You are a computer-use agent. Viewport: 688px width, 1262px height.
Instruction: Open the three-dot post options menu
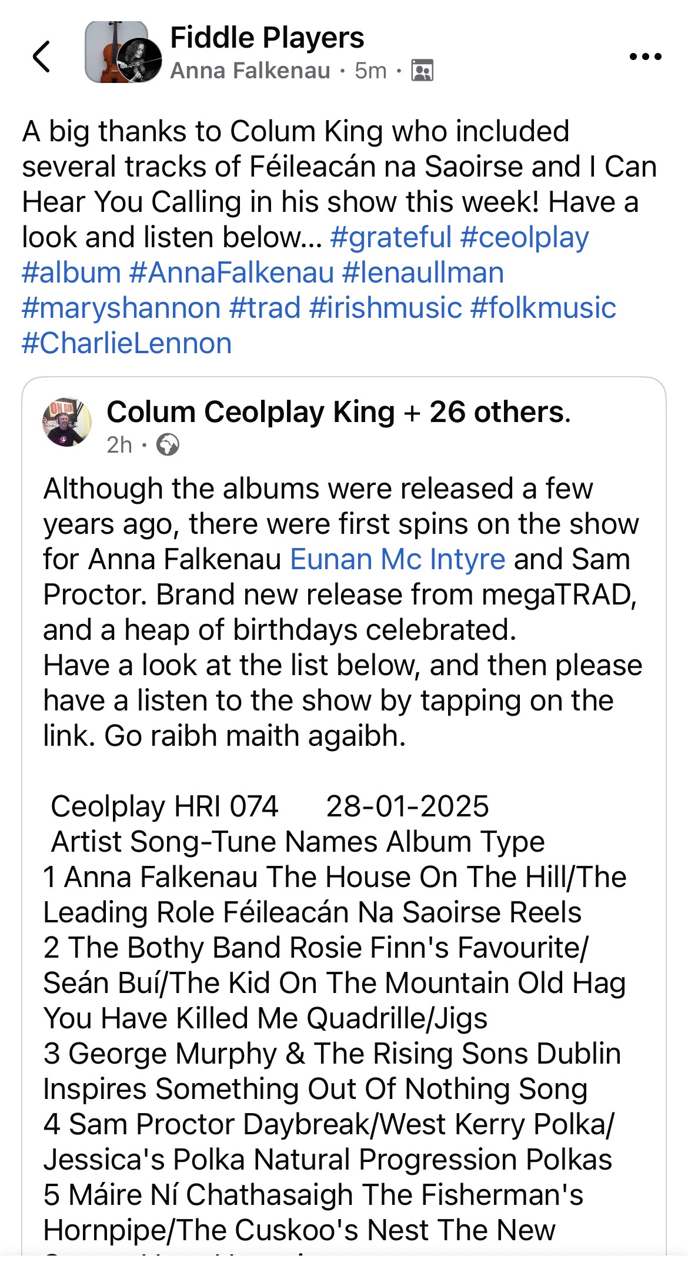click(x=645, y=57)
